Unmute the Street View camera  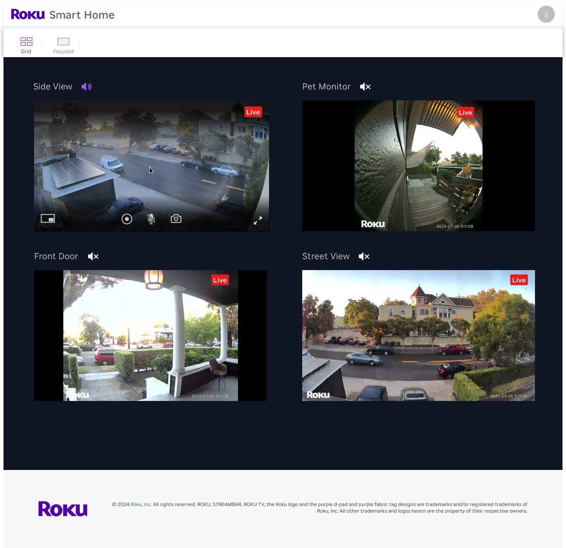[x=364, y=256]
